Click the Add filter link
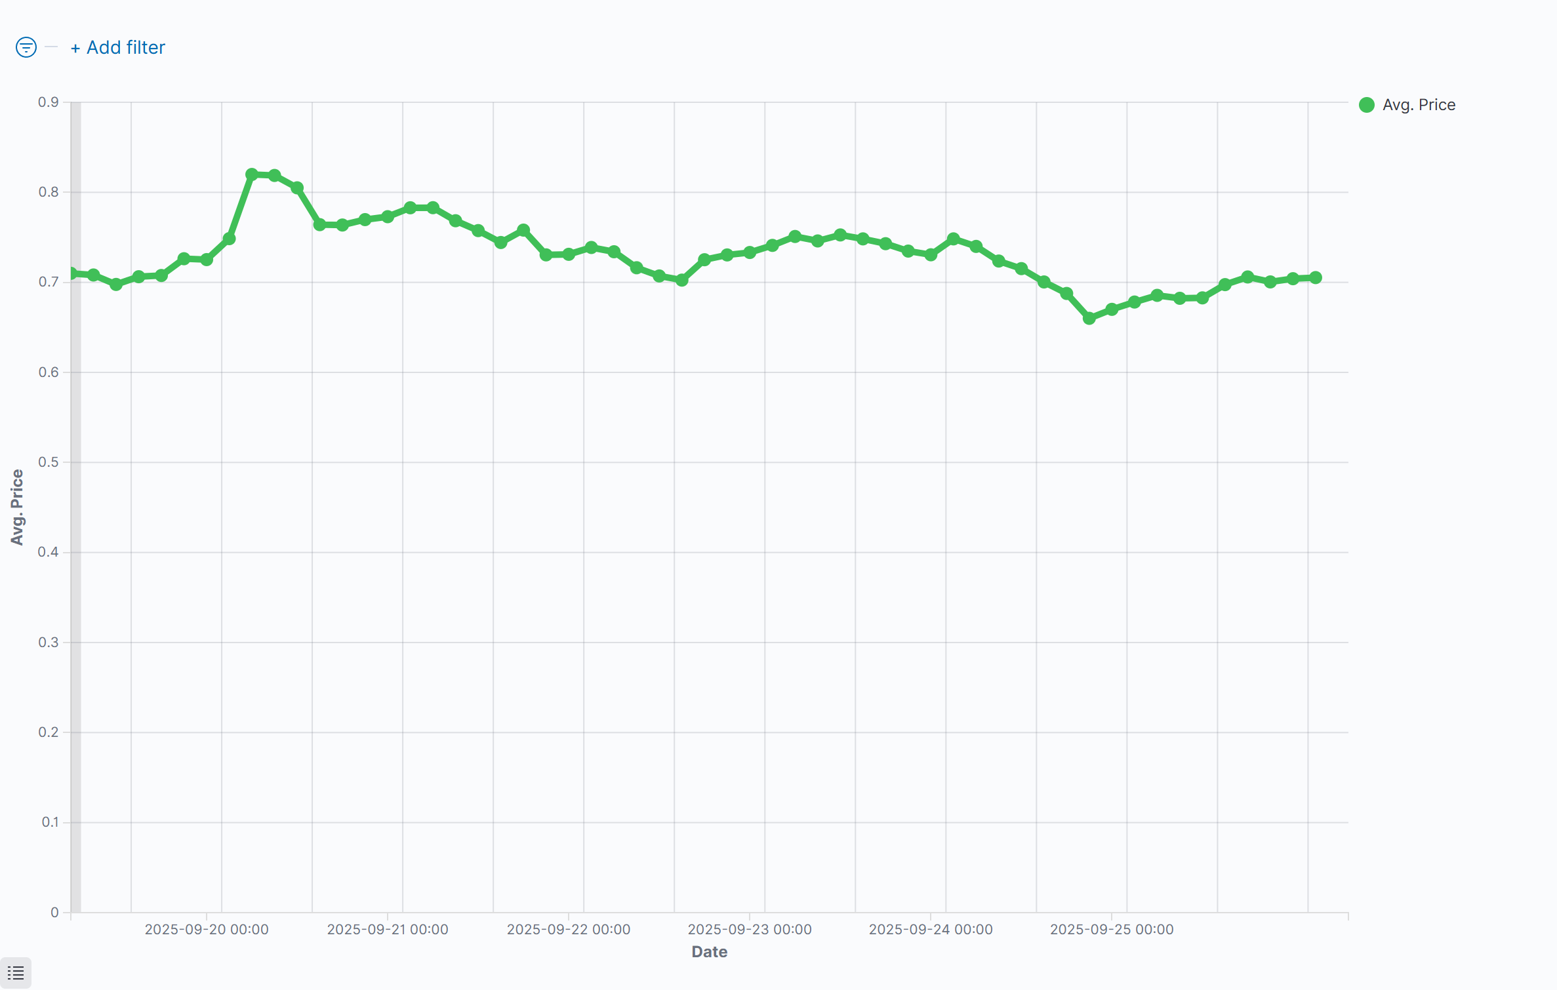The width and height of the screenshot is (1557, 990). [x=118, y=47]
